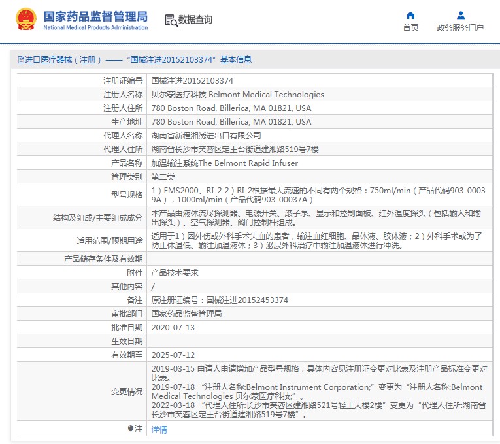
Task: Click the 产品储存条件及有效期 label
Action: click(103, 259)
